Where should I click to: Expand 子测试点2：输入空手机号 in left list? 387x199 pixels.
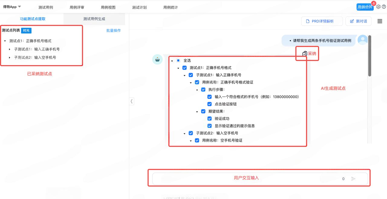click(10, 58)
